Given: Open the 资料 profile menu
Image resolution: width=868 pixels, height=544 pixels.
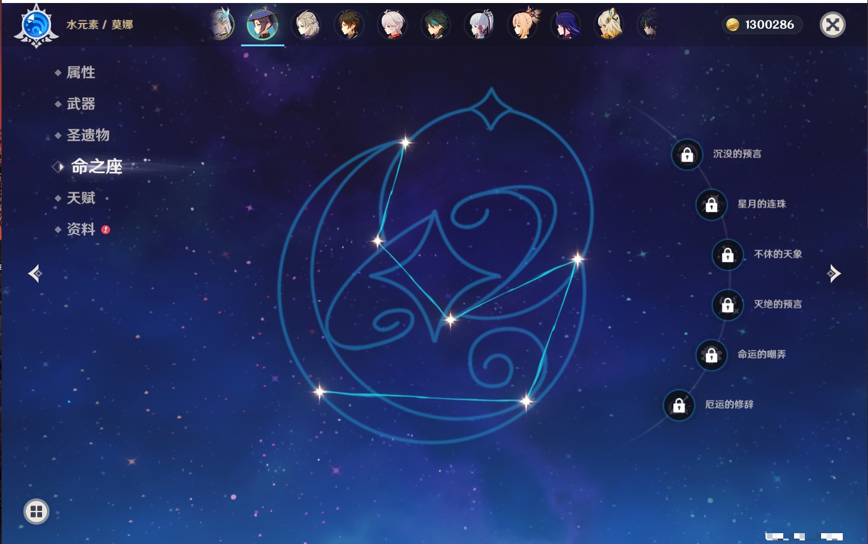Looking at the screenshot, I should click(x=81, y=229).
